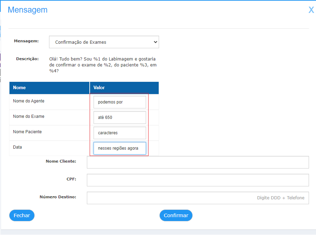The image size is (316, 235).
Task: Click the Mensagem dialog title
Action: click(28, 10)
